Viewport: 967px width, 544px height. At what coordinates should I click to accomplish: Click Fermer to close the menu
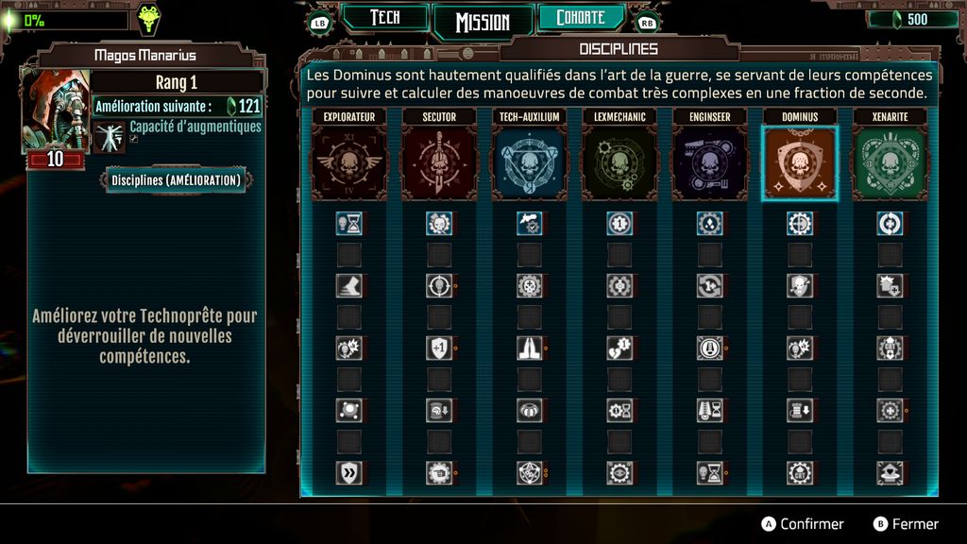coord(906,523)
